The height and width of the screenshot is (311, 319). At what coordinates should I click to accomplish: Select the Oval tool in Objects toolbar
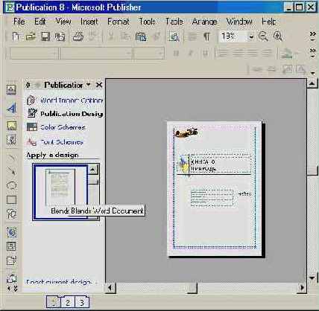pyautogui.click(x=11, y=185)
